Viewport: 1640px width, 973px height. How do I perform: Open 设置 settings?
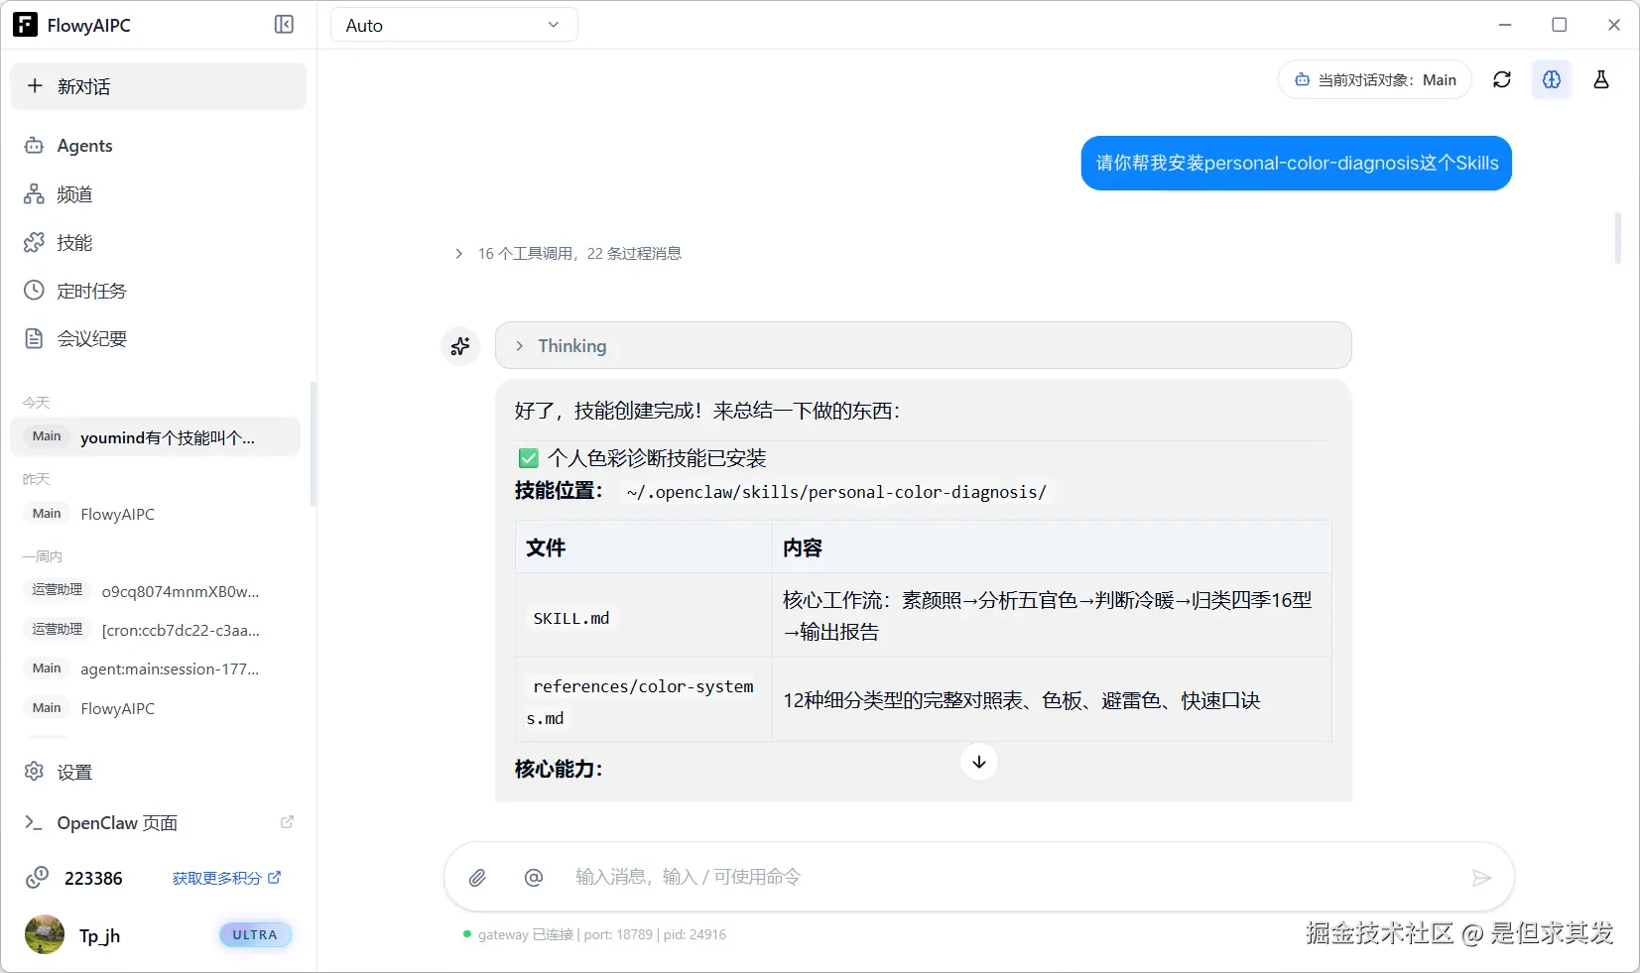[x=159, y=772]
